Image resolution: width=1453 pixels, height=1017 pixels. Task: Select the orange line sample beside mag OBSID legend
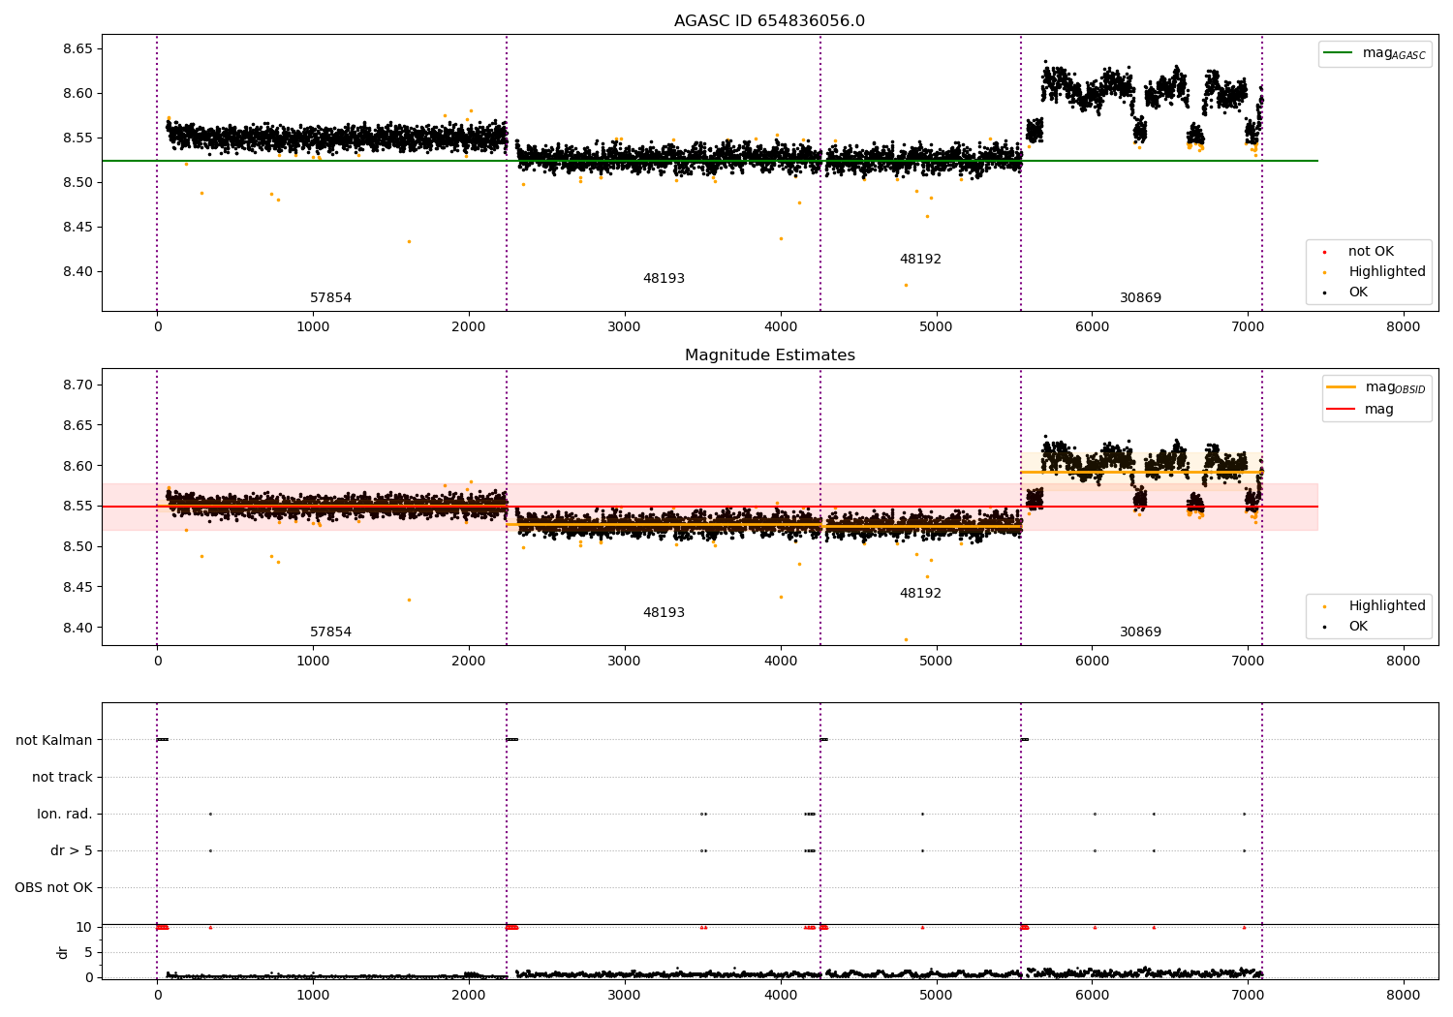(x=1341, y=387)
